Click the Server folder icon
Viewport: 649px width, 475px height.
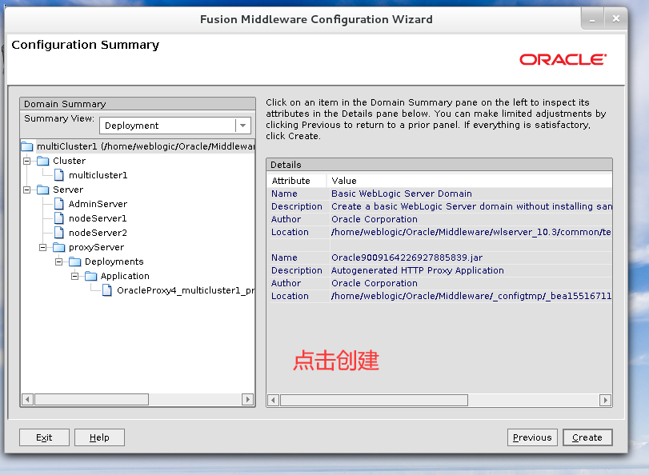pyautogui.click(x=43, y=190)
